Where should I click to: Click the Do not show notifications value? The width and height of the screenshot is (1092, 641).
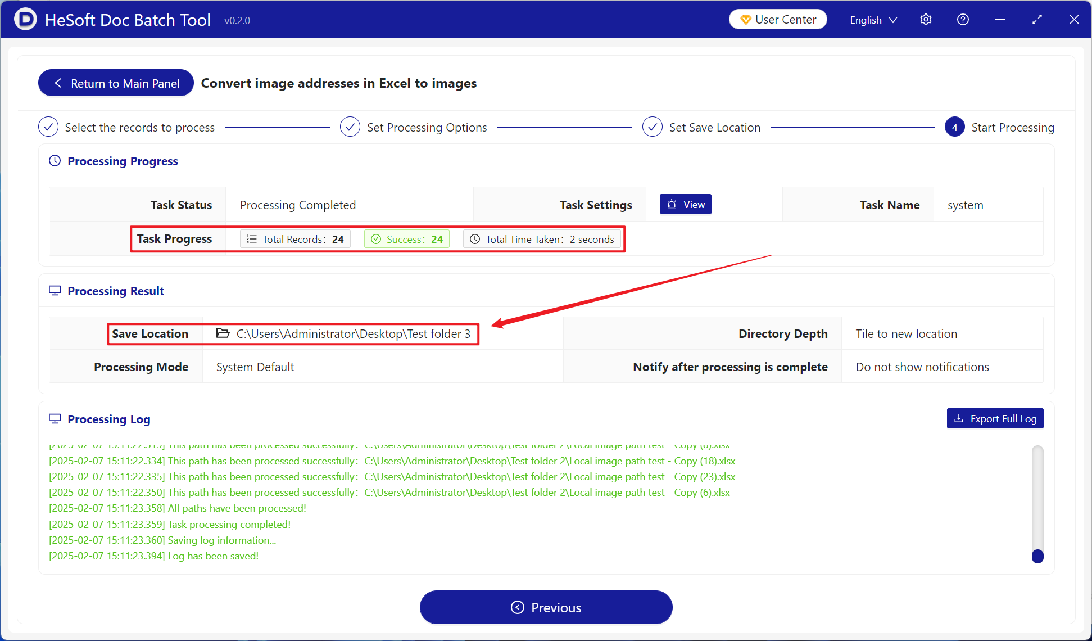pos(922,367)
